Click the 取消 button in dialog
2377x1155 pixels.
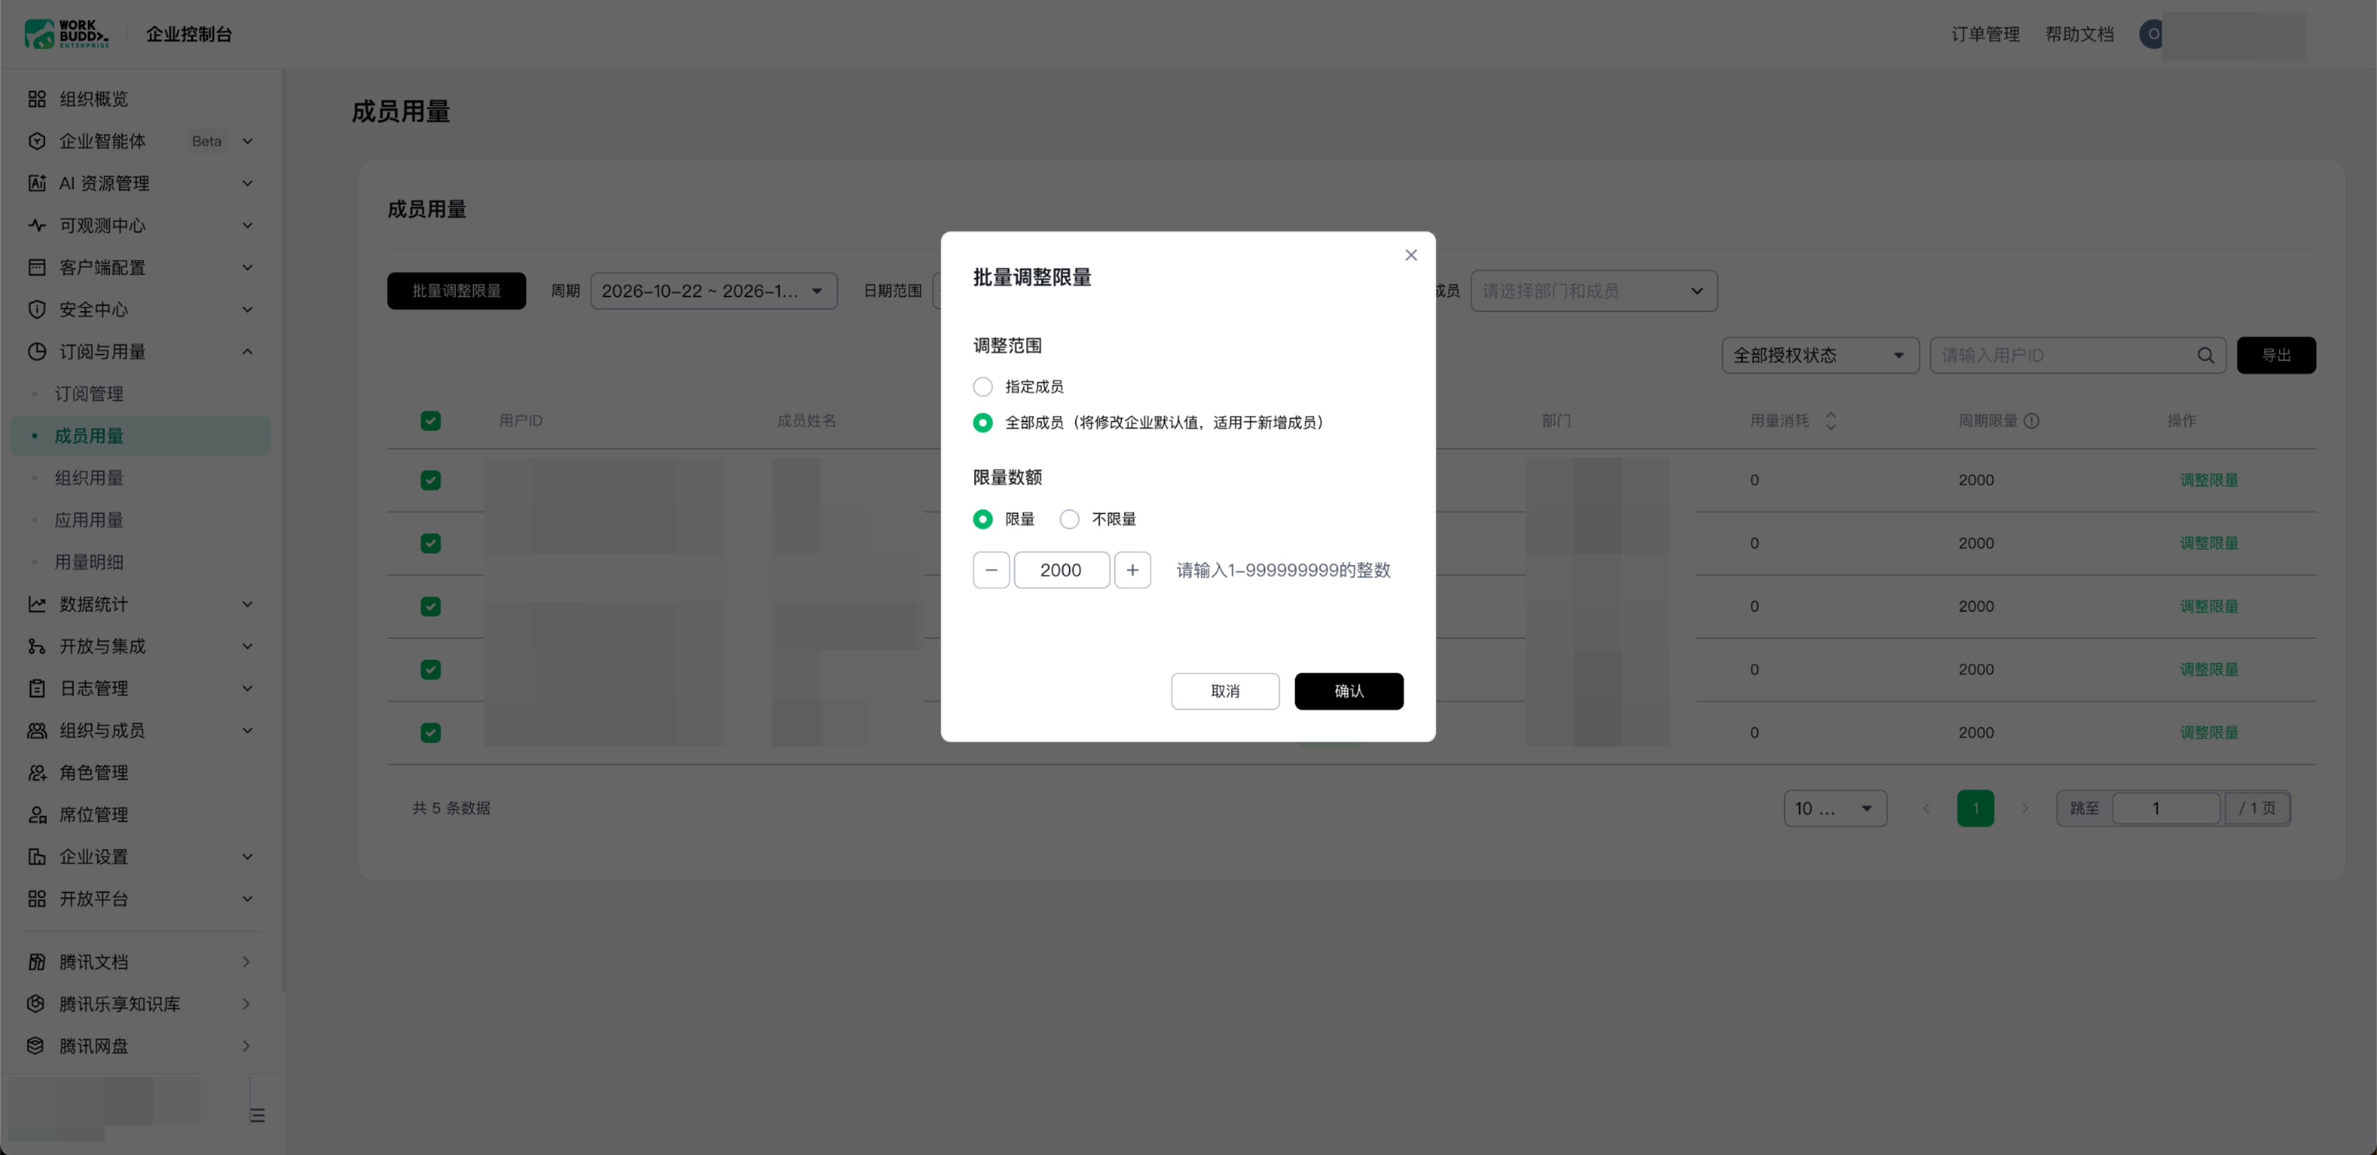[x=1224, y=691]
